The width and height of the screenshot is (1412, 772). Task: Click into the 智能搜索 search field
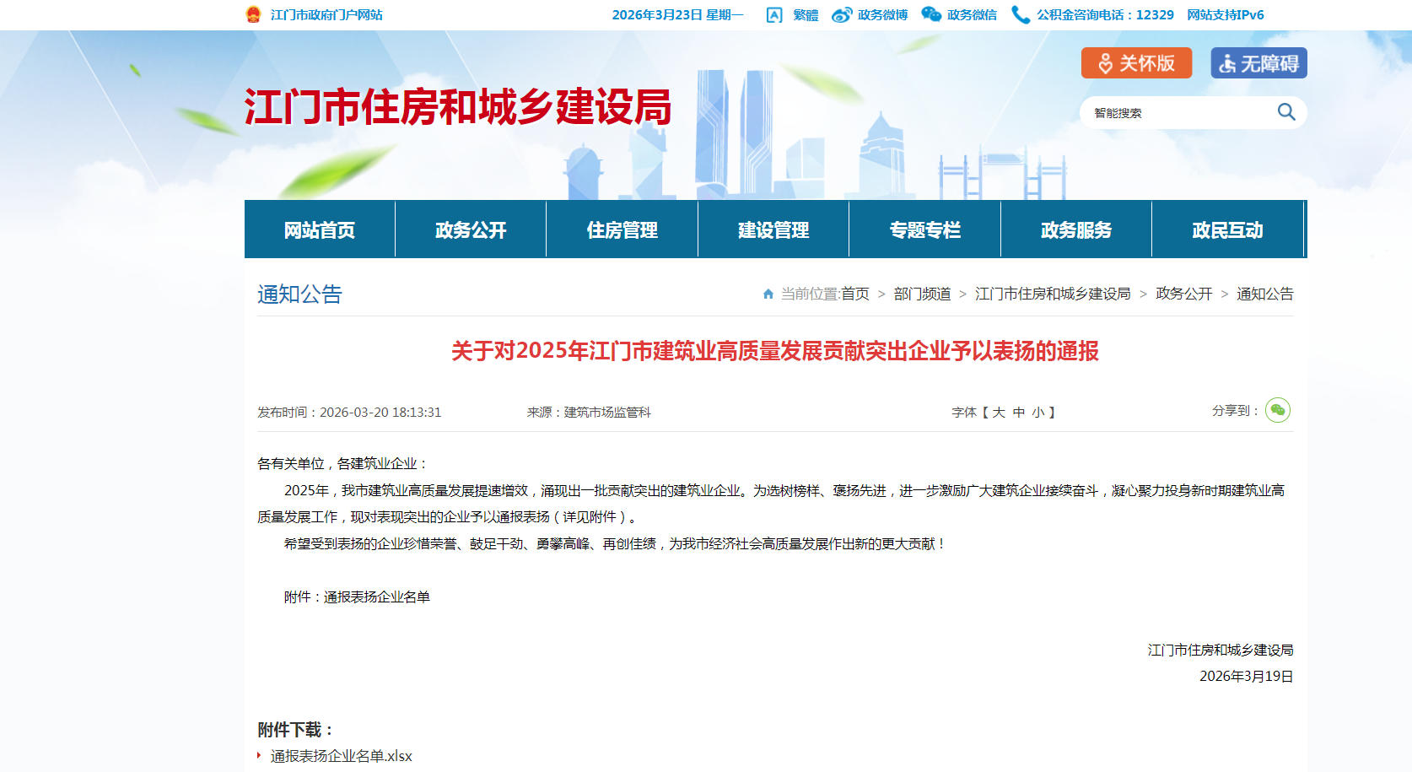pos(1177,113)
